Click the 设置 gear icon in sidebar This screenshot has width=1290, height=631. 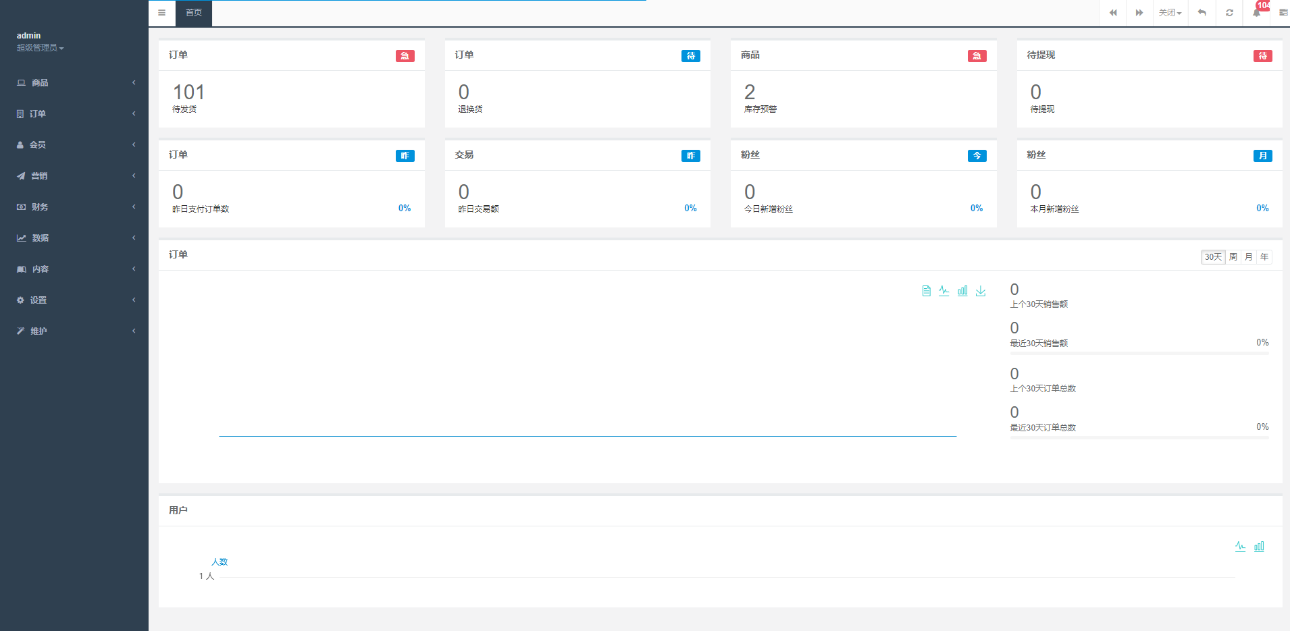click(20, 300)
